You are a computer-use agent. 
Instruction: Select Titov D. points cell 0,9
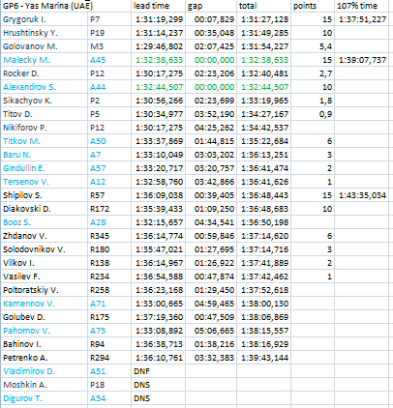pyautogui.click(x=313, y=114)
